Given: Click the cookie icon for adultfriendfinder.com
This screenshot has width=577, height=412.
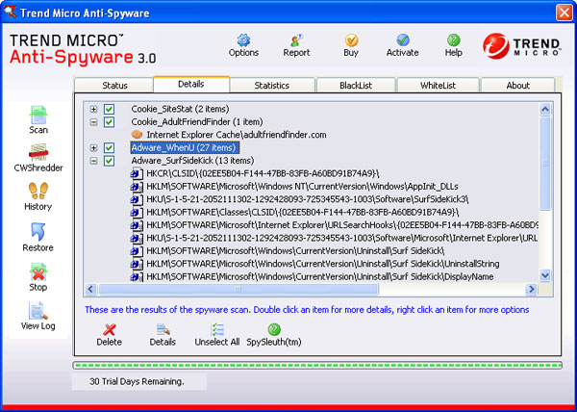Looking at the screenshot, I should pos(137,135).
